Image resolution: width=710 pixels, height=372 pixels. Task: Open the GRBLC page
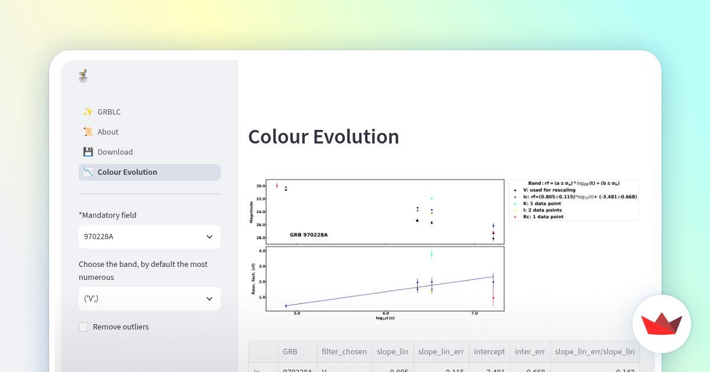[150, 112]
